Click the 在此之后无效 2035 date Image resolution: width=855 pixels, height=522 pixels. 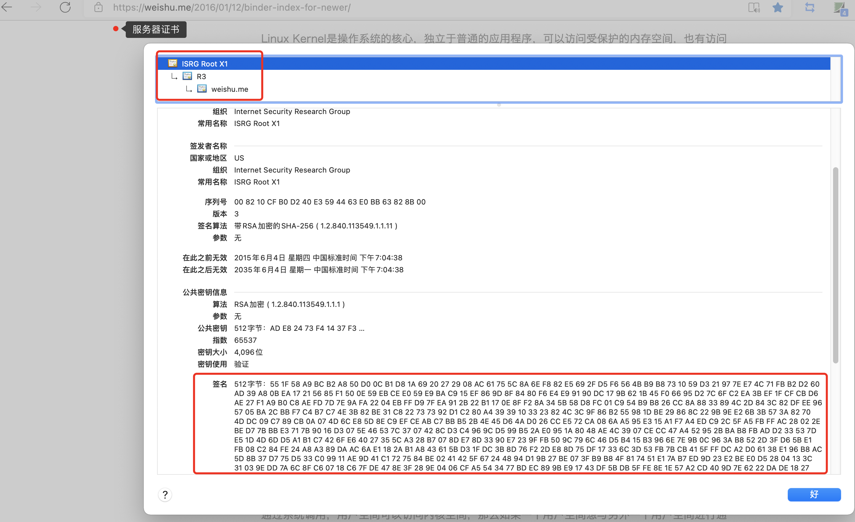[318, 270]
